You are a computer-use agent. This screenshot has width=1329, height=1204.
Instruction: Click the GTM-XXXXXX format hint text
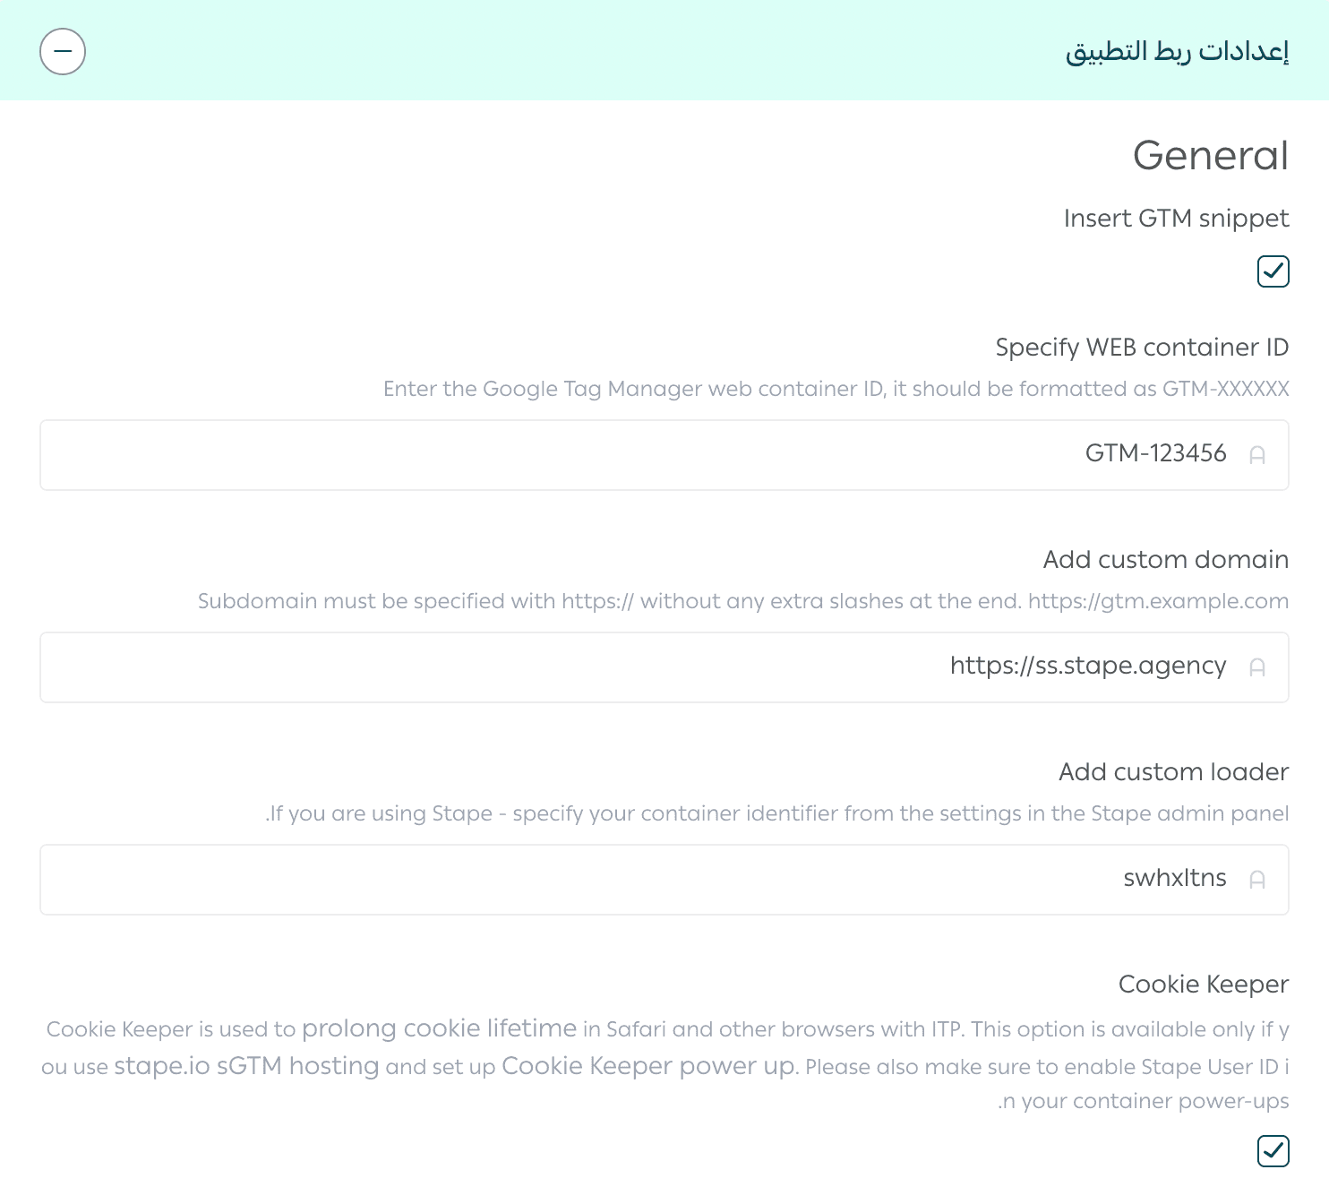[x=836, y=389]
